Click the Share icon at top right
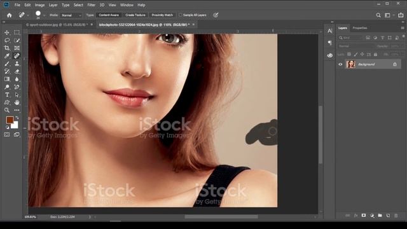The width and height of the screenshot is (407, 229). click(x=401, y=15)
